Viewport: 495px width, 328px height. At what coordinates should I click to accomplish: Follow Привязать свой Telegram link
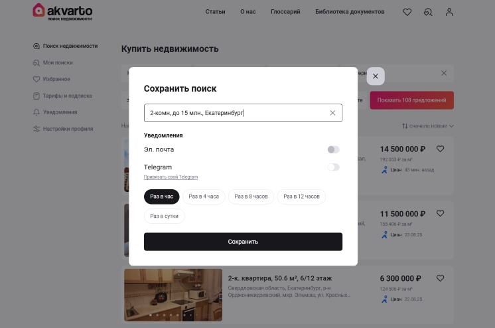click(x=171, y=177)
